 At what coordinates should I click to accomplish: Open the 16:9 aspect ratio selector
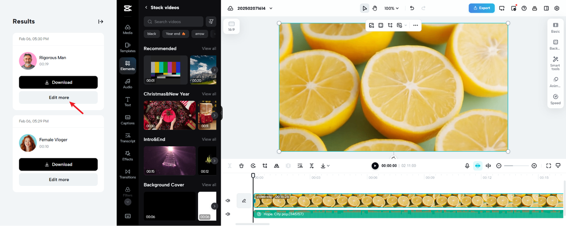(231, 26)
